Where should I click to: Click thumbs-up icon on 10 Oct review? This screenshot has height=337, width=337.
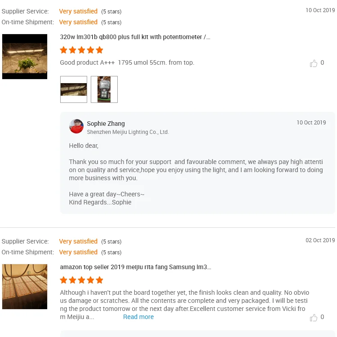coord(314,63)
